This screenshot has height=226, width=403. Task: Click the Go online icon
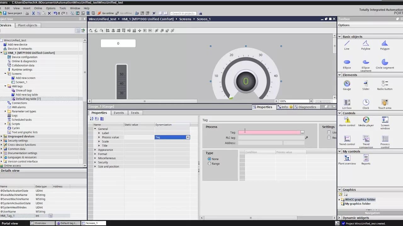coord(99,13)
